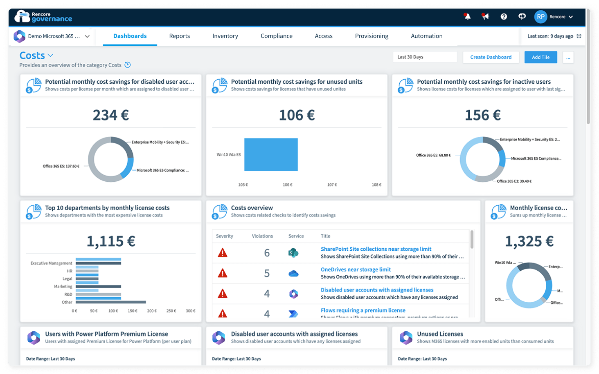Click the Add Tile button
Screen dimensions: 599x374
click(x=540, y=57)
